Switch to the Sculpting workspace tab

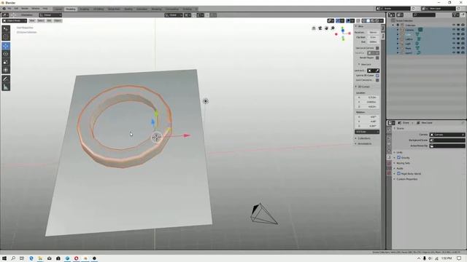coord(85,9)
